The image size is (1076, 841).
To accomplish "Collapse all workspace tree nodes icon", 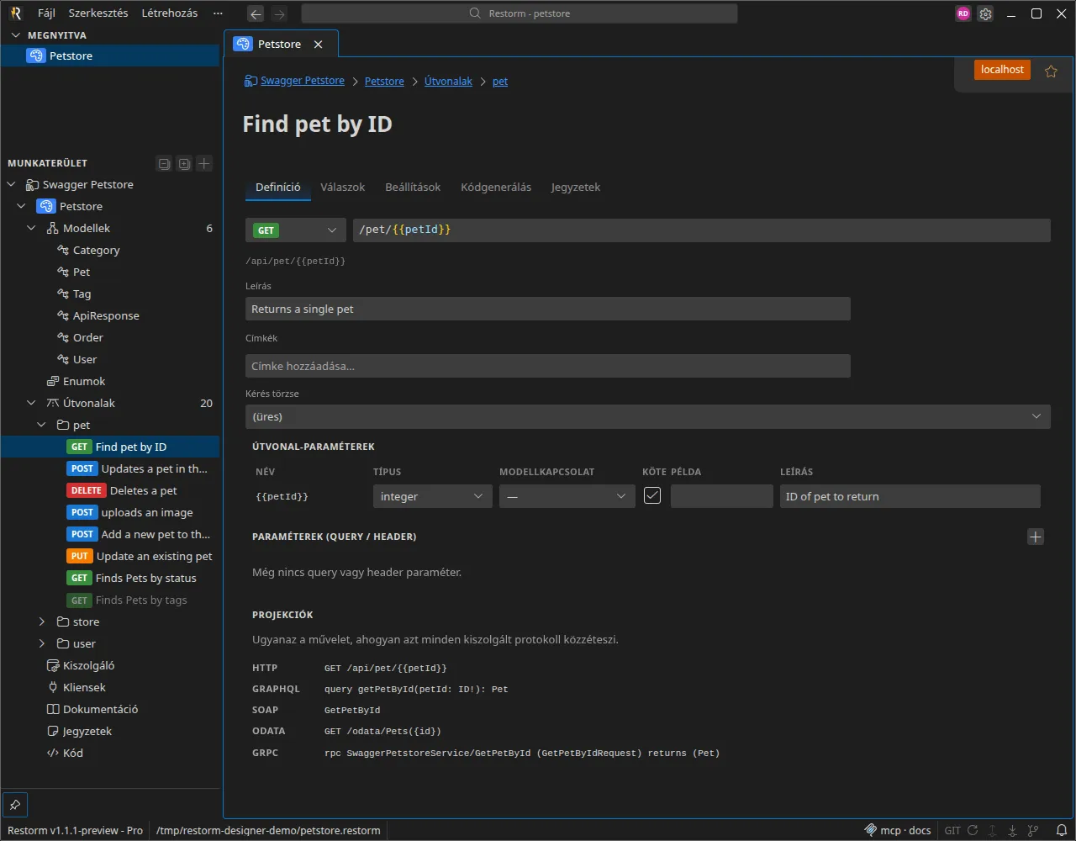I will click(x=164, y=164).
